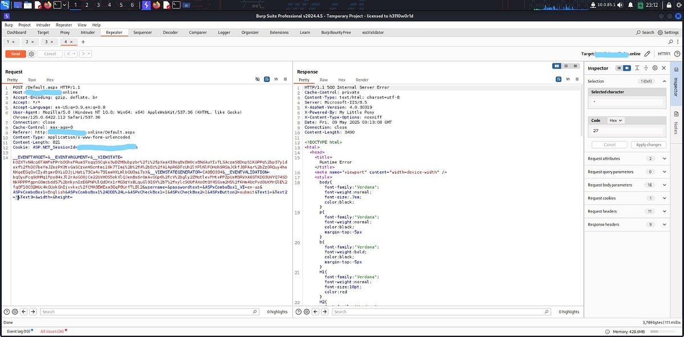Image resolution: width=684 pixels, height=337 pixels.
Task: Open Repeater tab kebab menu
Action: pyautogui.click(x=678, y=42)
